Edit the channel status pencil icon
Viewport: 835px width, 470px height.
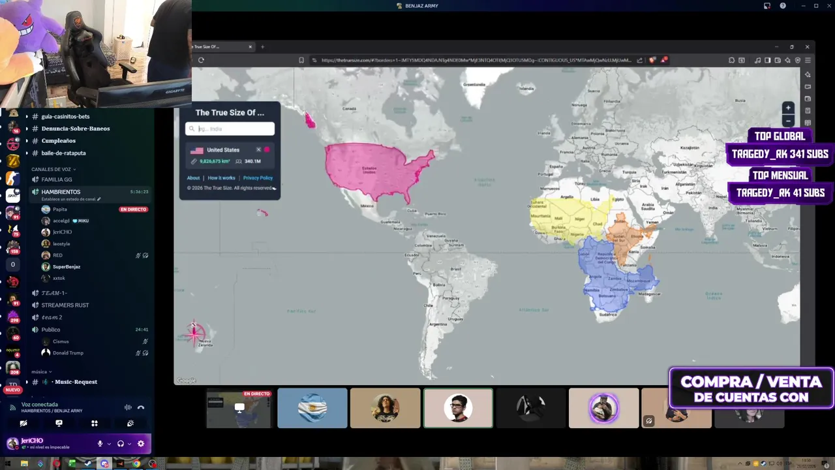point(99,199)
